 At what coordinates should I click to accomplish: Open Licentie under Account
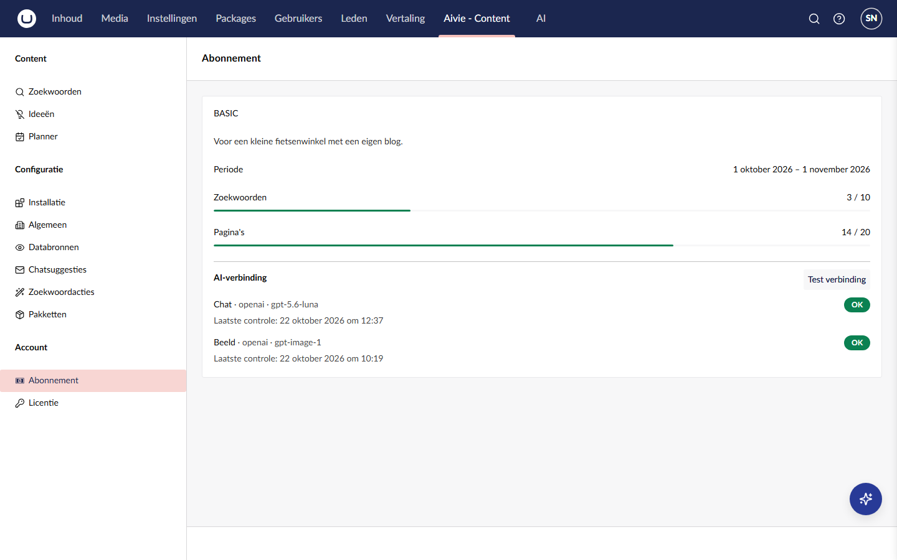click(93, 403)
